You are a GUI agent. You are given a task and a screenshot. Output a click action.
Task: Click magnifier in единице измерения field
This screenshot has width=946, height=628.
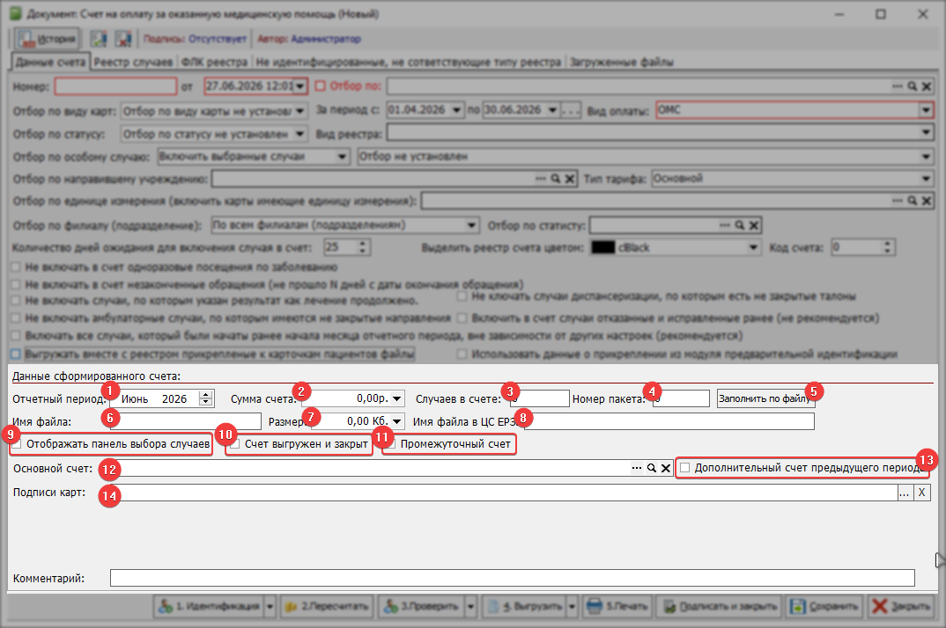913,201
